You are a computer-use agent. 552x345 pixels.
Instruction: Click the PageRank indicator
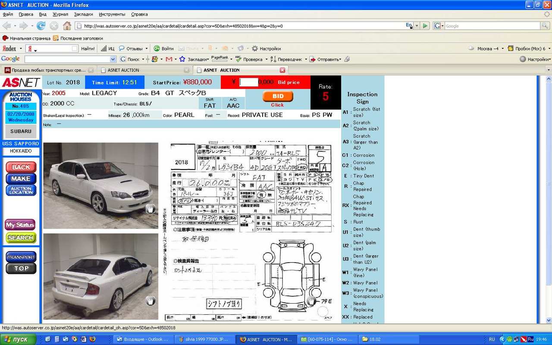click(x=220, y=59)
